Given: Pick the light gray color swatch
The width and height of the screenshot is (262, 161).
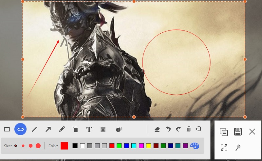Looking at the screenshot, I should pos(104,146).
